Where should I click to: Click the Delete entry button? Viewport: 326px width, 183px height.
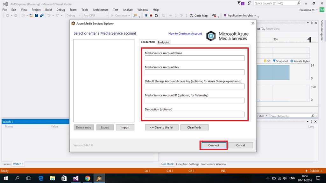[84, 127]
